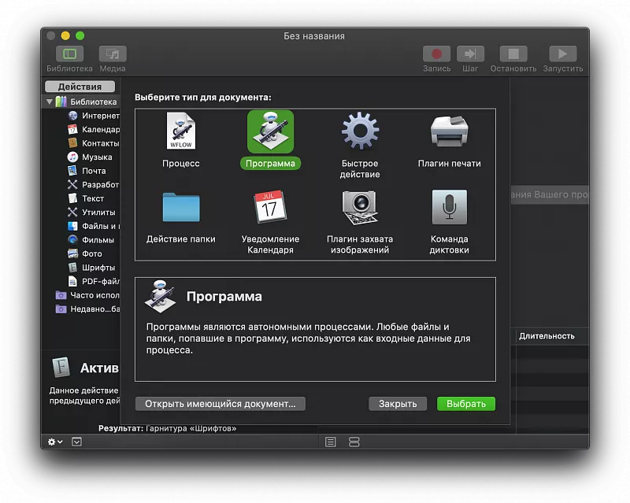Select Шрифты category in sidebar
This screenshot has width=630, height=503.
point(98,268)
